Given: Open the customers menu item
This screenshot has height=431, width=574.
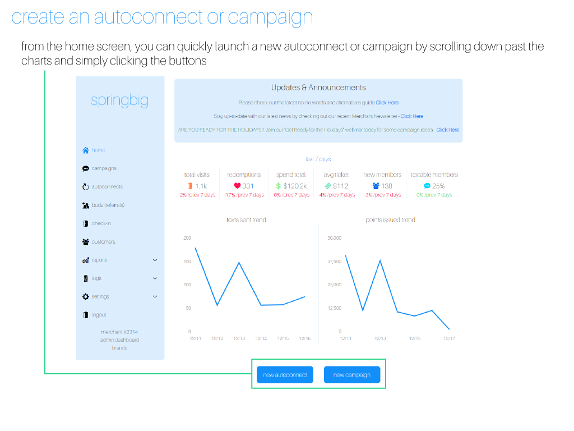Looking at the screenshot, I should (104, 242).
